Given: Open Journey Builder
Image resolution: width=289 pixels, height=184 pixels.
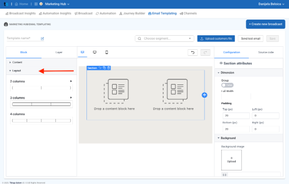Looking at the screenshot, I should (x=132, y=14).
